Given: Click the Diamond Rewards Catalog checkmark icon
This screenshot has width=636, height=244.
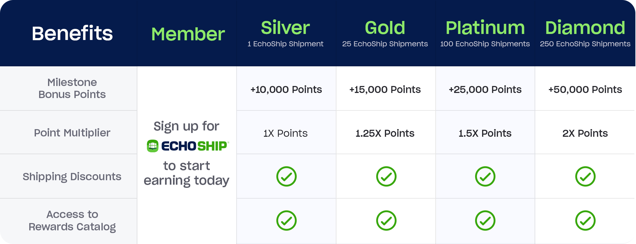Looking at the screenshot, I should tap(585, 221).
